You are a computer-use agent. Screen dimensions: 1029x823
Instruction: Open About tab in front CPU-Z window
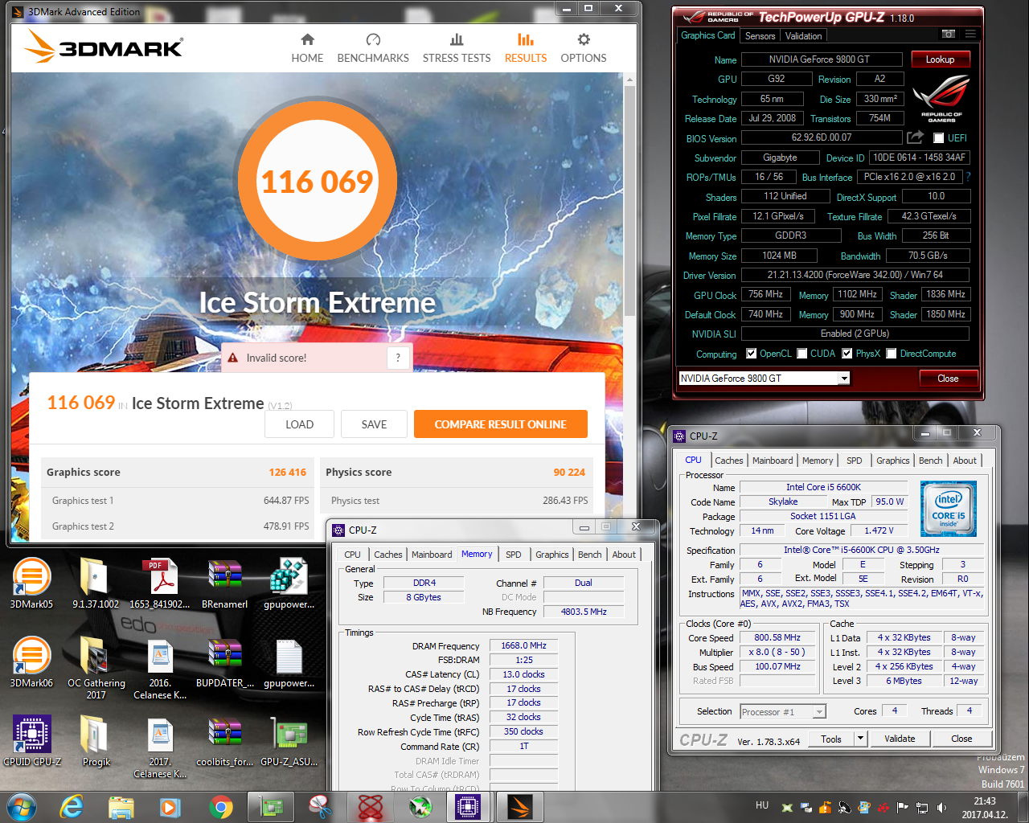tap(624, 555)
